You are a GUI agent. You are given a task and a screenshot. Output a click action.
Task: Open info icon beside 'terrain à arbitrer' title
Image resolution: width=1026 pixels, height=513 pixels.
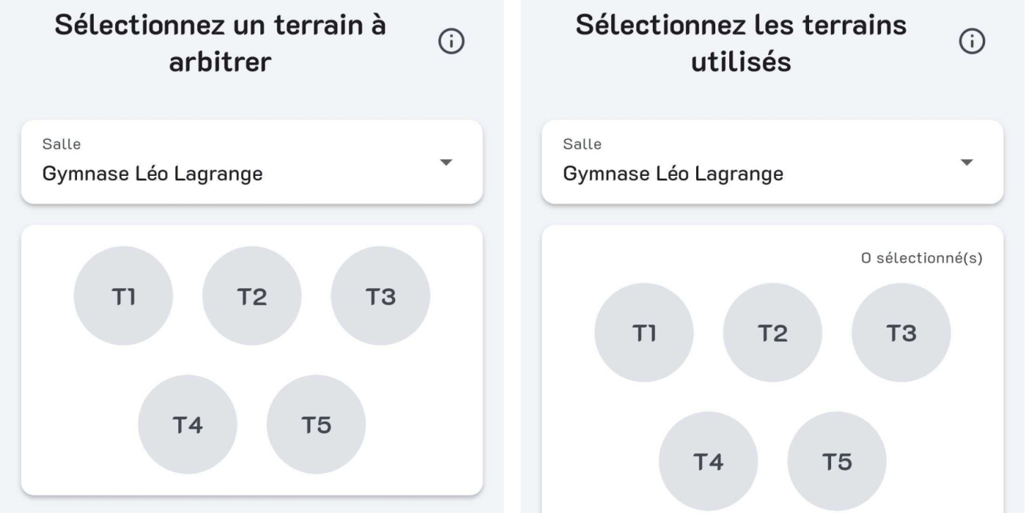pos(451,44)
